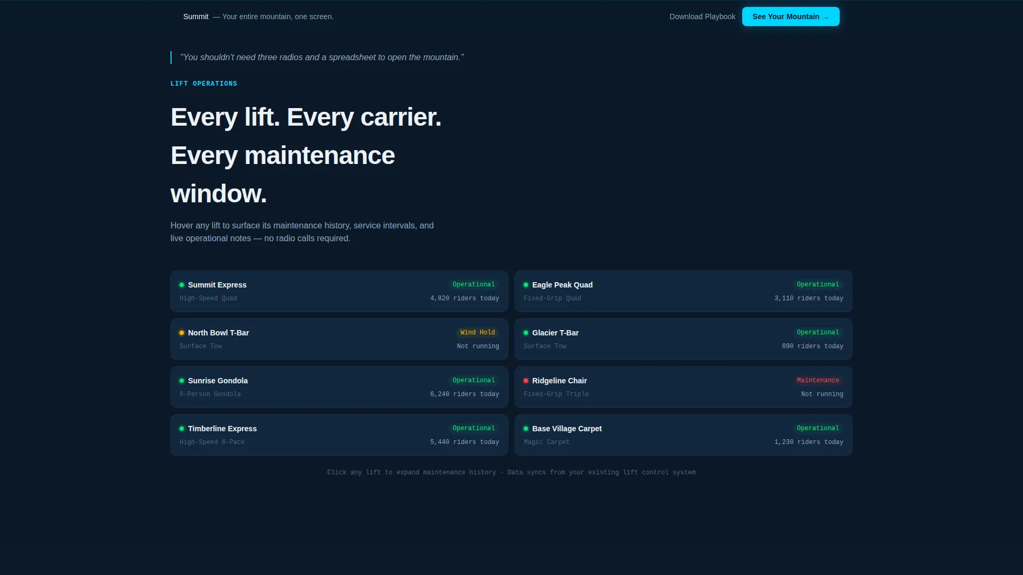1023x575 pixels.
Task: Expand the Base Village Carpet card
Action: 684,435
